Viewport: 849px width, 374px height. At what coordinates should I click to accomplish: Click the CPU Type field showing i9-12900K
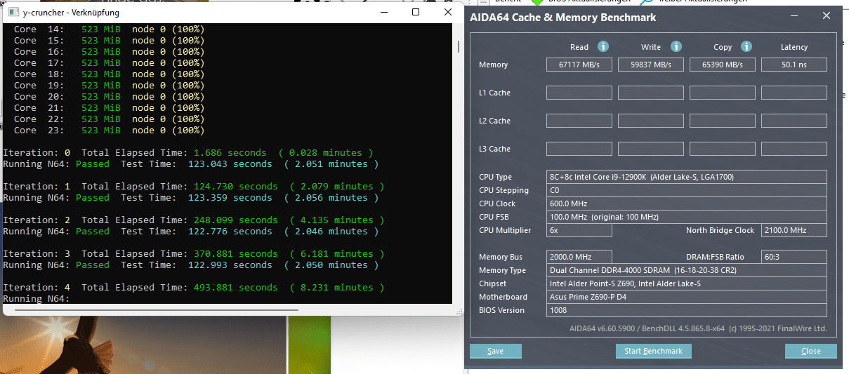point(687,177)
